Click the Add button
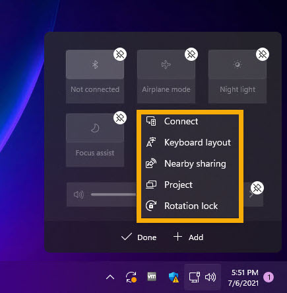The image size is (287, 293). tap(188, 237)
